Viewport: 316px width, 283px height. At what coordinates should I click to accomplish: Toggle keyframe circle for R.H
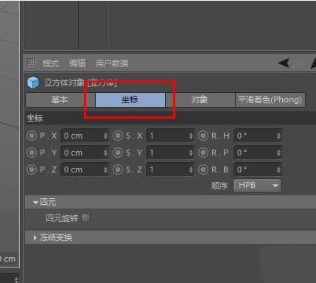(x=203, y=136)
